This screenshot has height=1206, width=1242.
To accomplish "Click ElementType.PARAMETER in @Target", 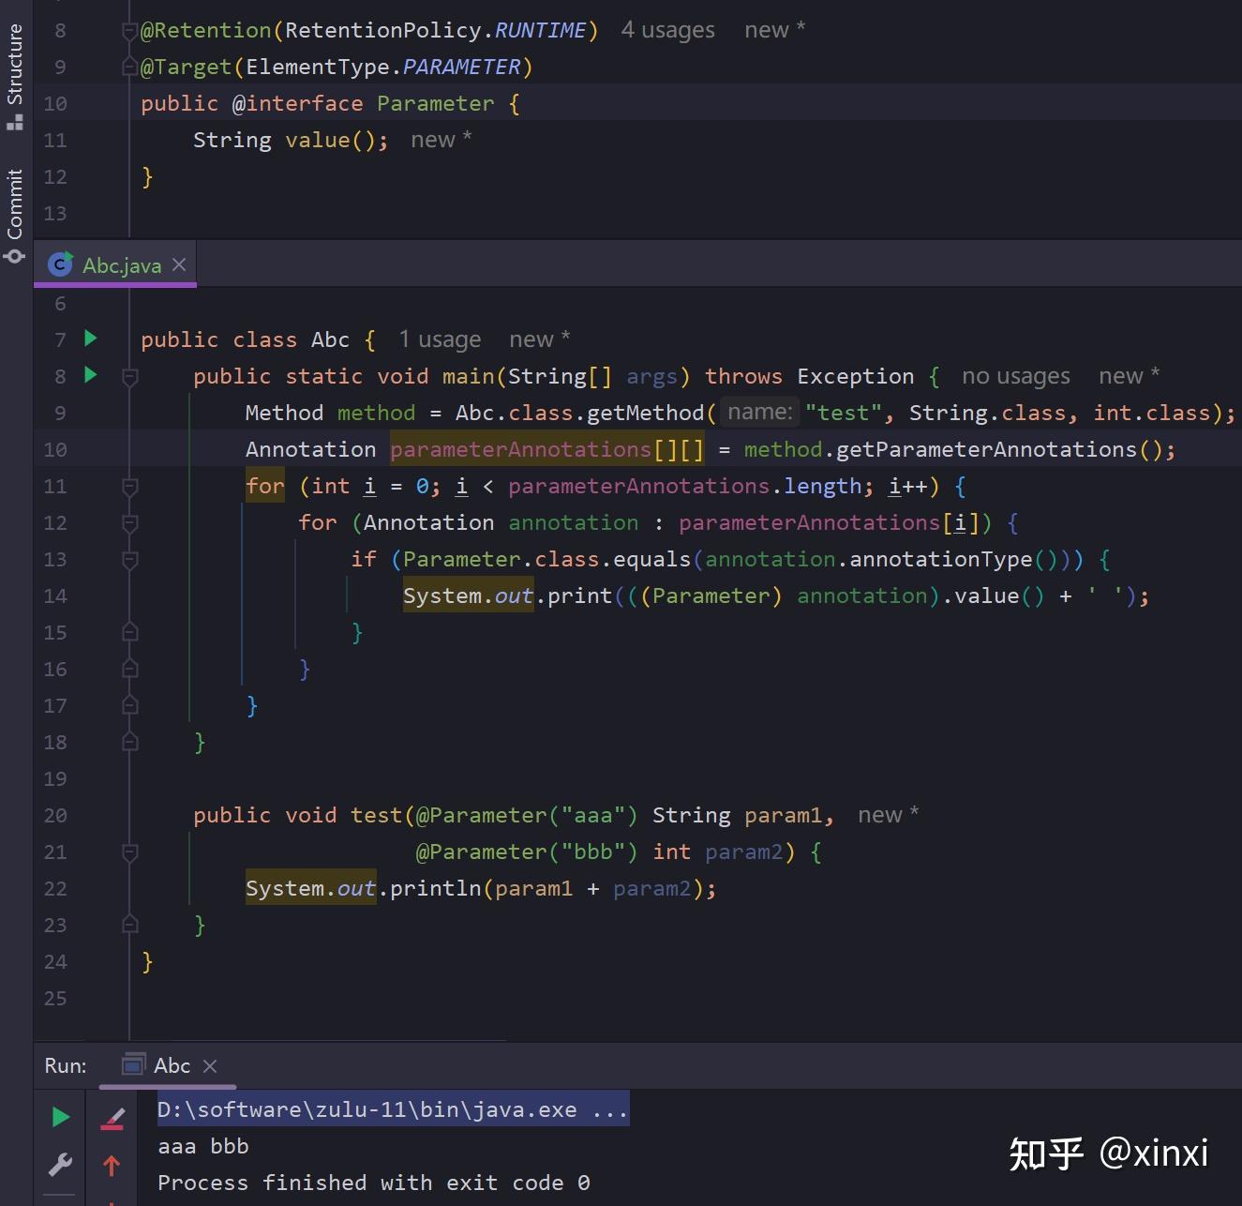I will [x=382, y=67].
